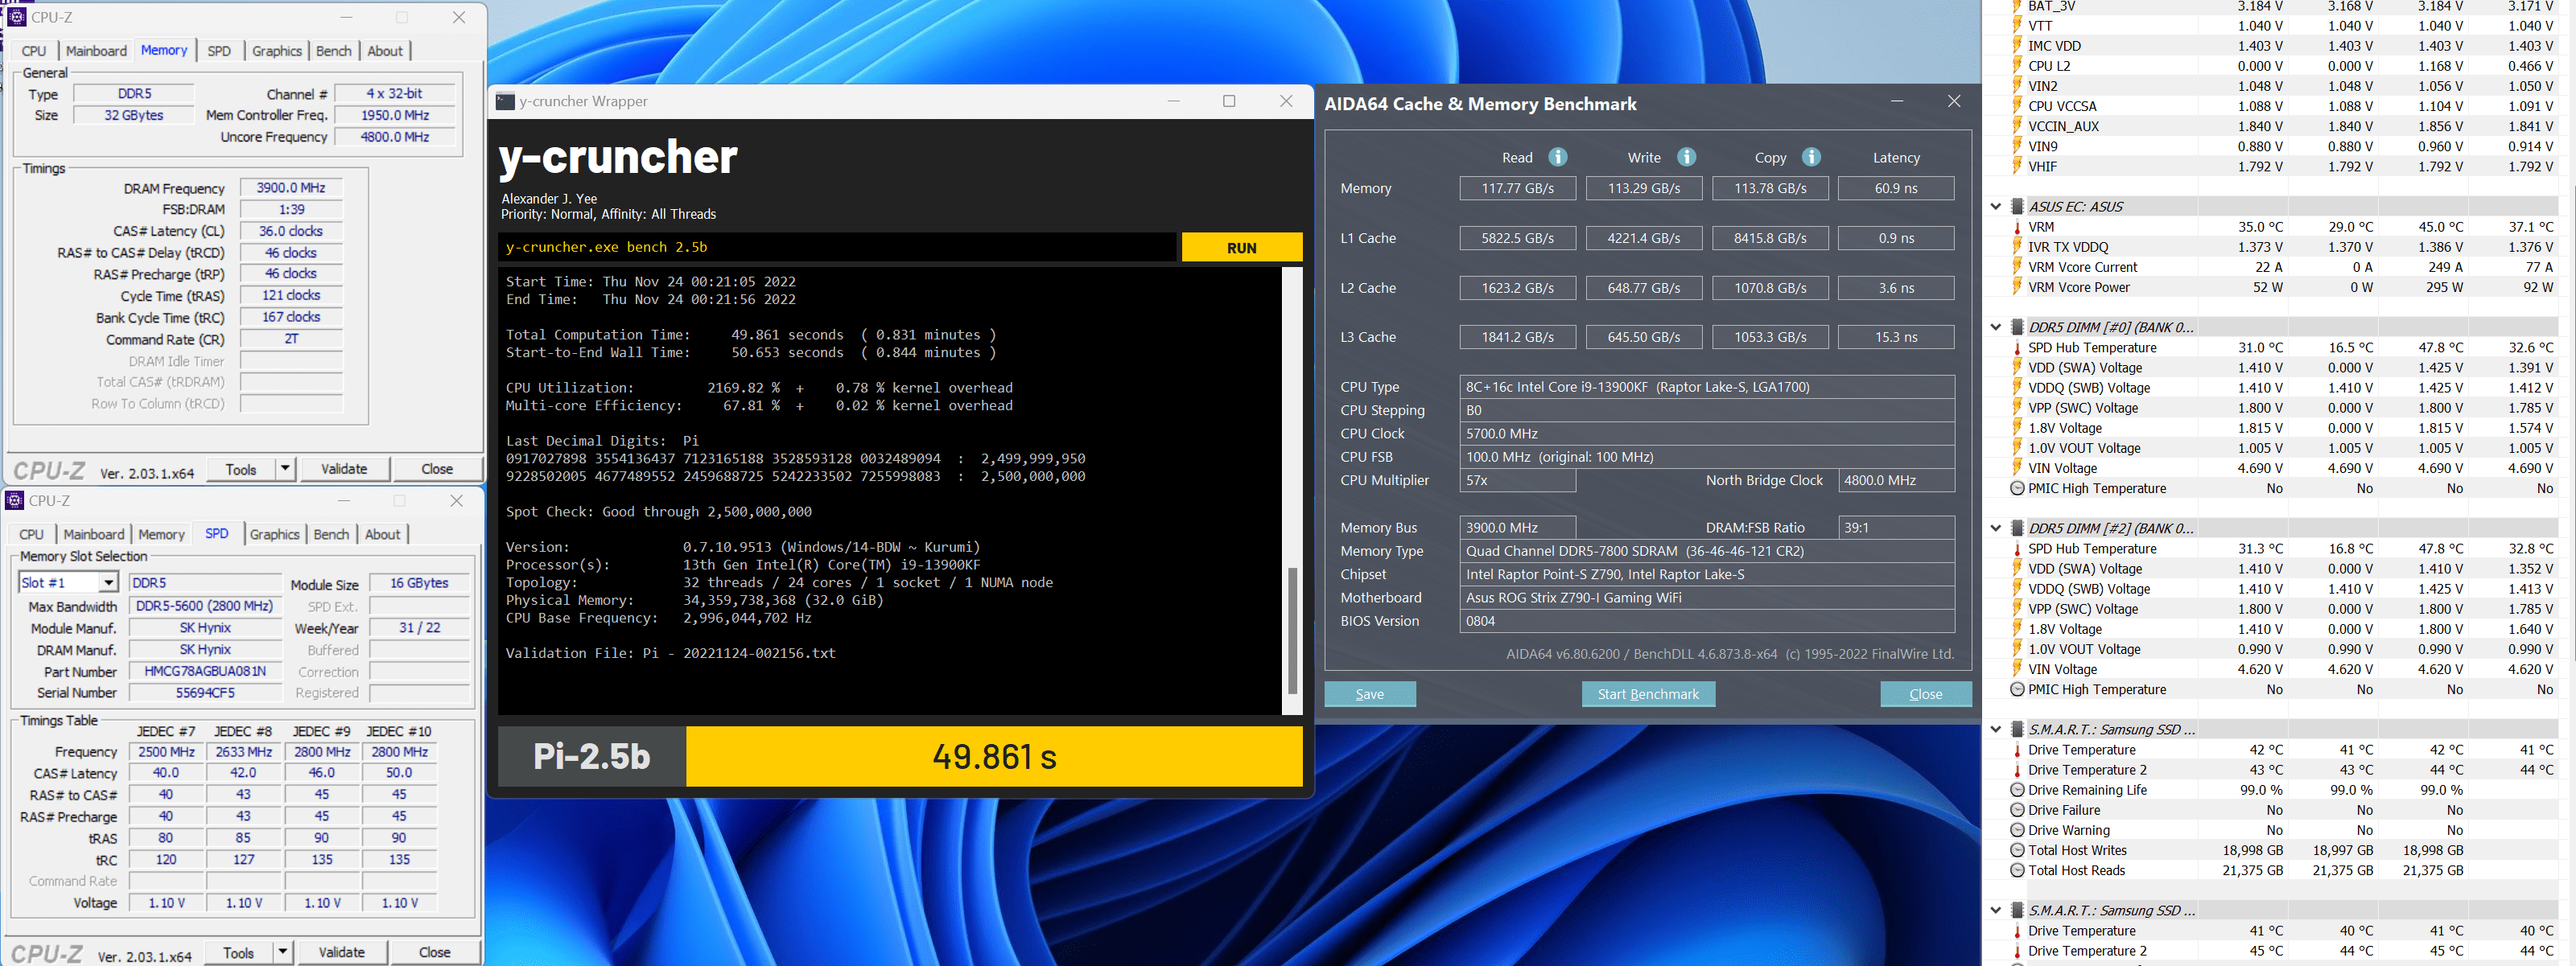Click the VRM Vcore Power bolt icon

2017,286
